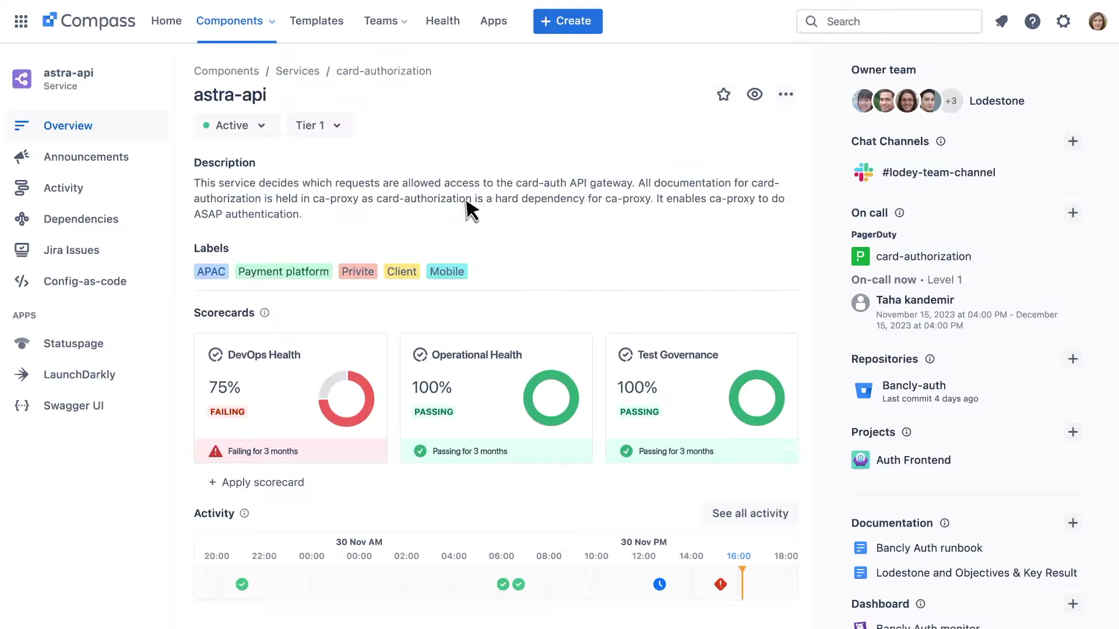The image size is (1119, 629).
Task: Open Templates in top navigation
Action: 316,21
